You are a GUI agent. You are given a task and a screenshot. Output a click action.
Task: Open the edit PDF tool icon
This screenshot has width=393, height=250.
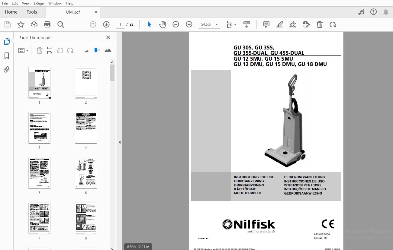(306, 24)
